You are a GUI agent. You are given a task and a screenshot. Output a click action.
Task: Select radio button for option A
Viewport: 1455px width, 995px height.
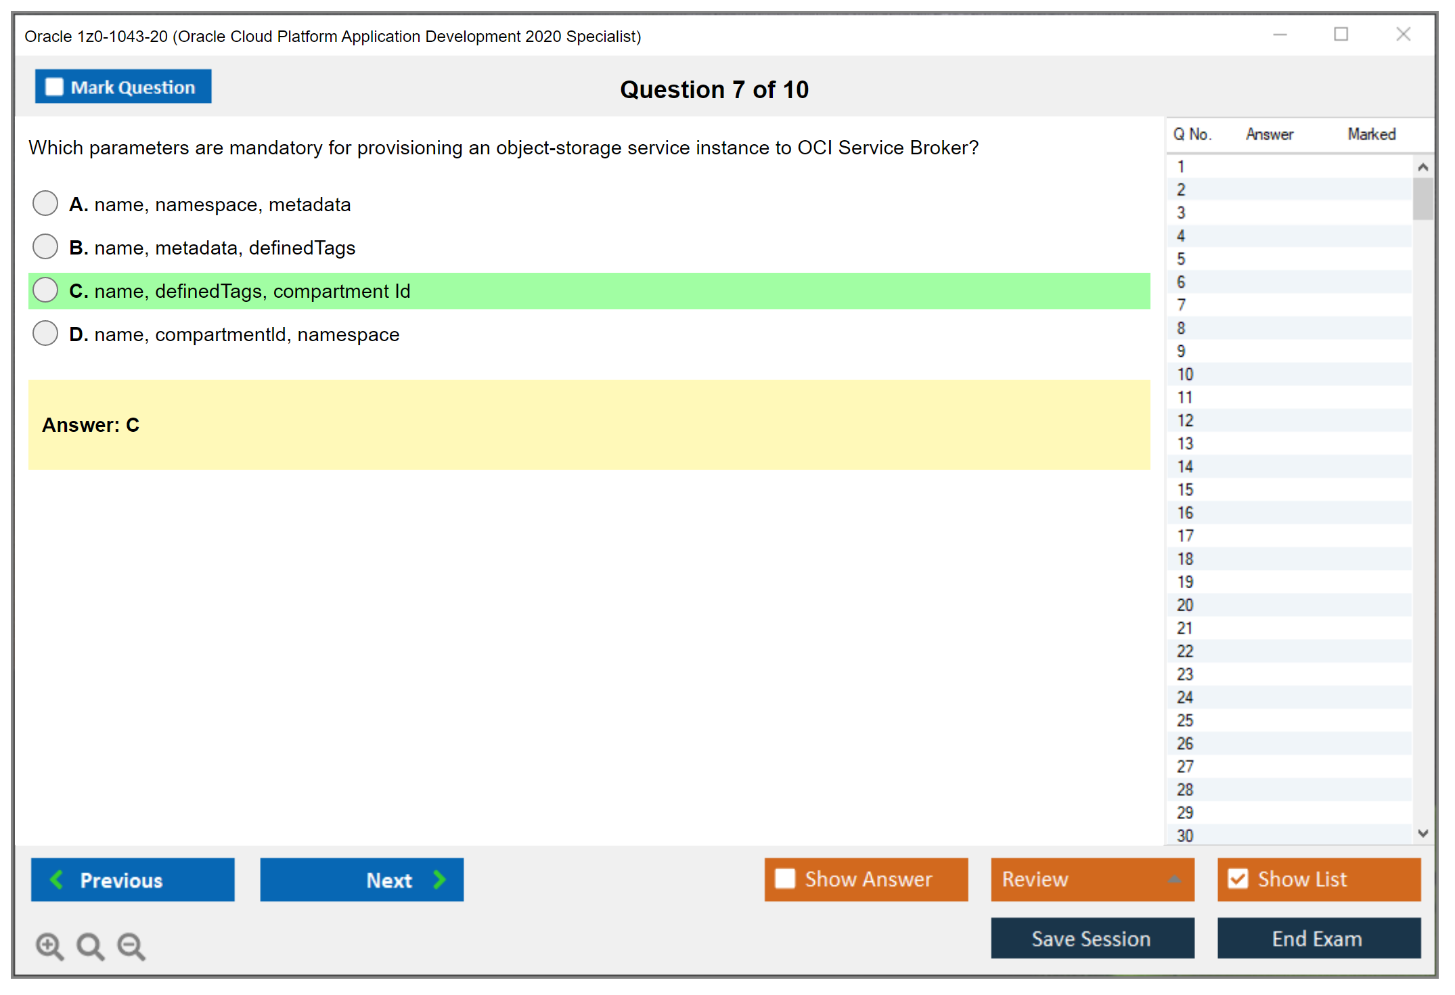45,202
